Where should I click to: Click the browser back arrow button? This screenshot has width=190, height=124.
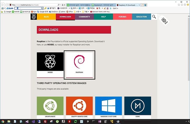pyautogui.click(x=3, y=5)
